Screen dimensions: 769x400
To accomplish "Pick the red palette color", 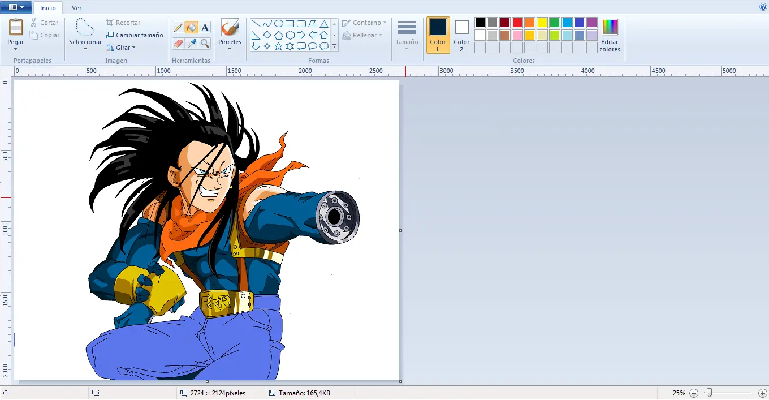I will [x=517, y=23].
